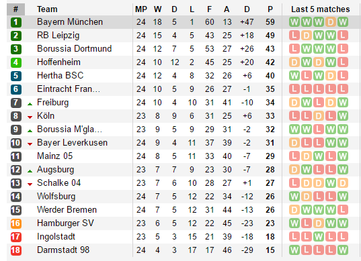Click the Team column header
This screenshot has height=261, width=361.
[47, 9]
